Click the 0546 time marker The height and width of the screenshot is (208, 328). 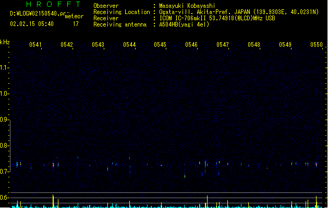[x=191, y=45]
